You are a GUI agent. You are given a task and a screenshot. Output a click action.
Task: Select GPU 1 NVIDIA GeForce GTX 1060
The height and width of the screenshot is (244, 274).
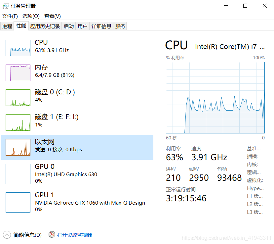tap(77, 202)
